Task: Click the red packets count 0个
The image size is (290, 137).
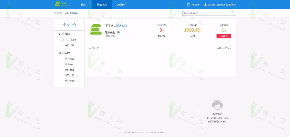Action: click(162, 30)
